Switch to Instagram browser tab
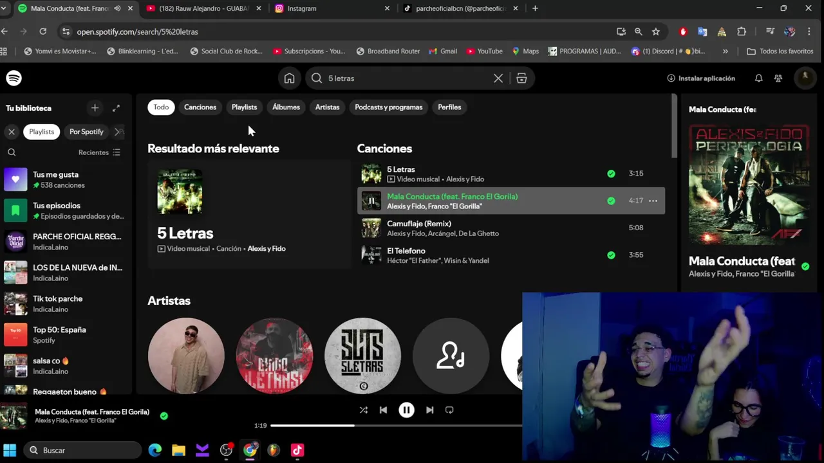 click(332, 8)
